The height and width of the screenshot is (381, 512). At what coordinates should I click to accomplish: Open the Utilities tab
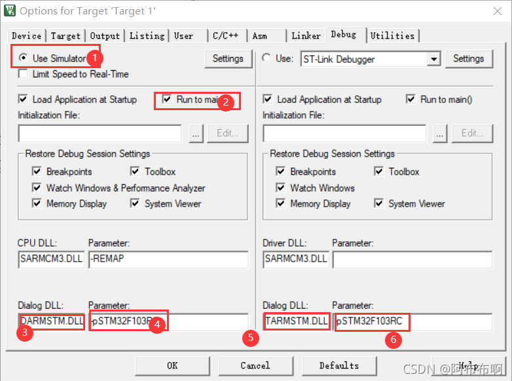(x=392, y=35)
